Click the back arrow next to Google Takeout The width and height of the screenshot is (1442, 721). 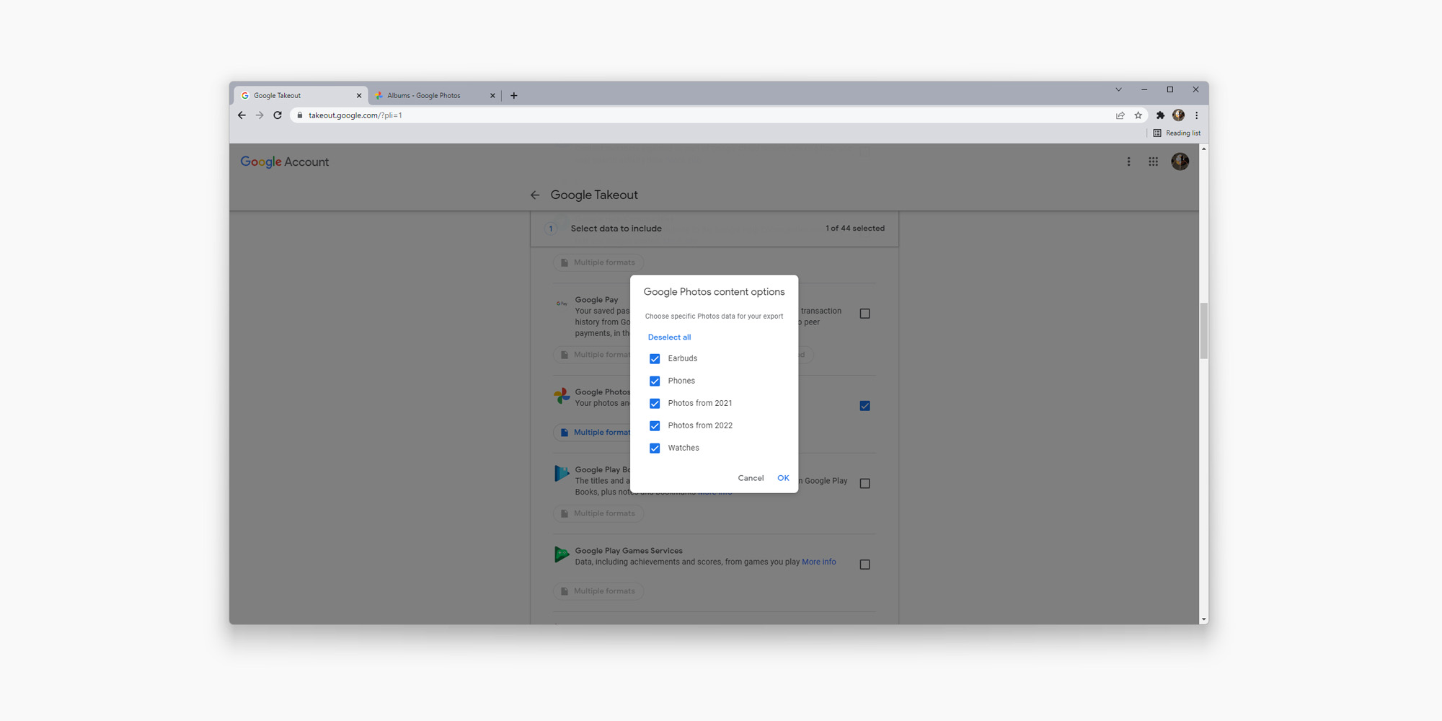pyautogui.click(x=535, y=195)
